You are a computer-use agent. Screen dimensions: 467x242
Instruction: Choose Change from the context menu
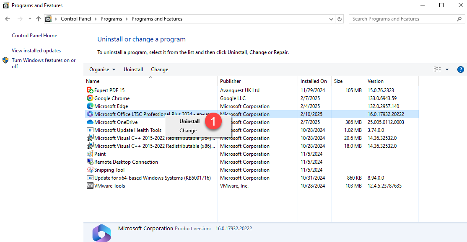[x=188, y=131]
